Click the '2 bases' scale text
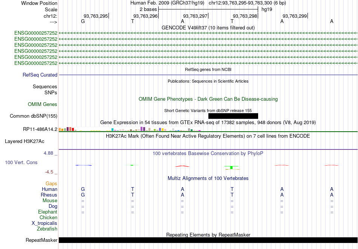The width and height of the screenshot is (358, 249). pyautogui.click(x=148, y=9)
